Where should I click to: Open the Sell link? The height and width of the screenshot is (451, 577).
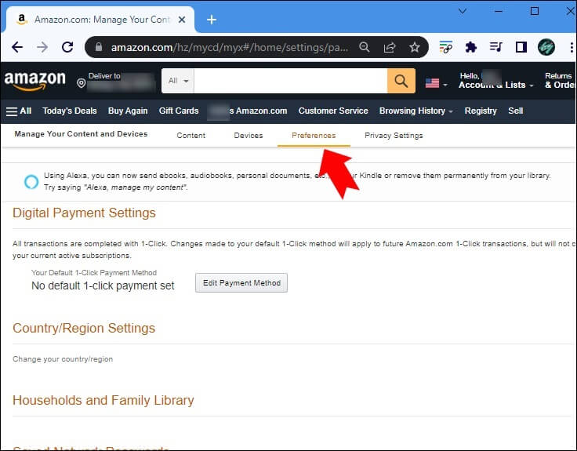click(516, 111)
